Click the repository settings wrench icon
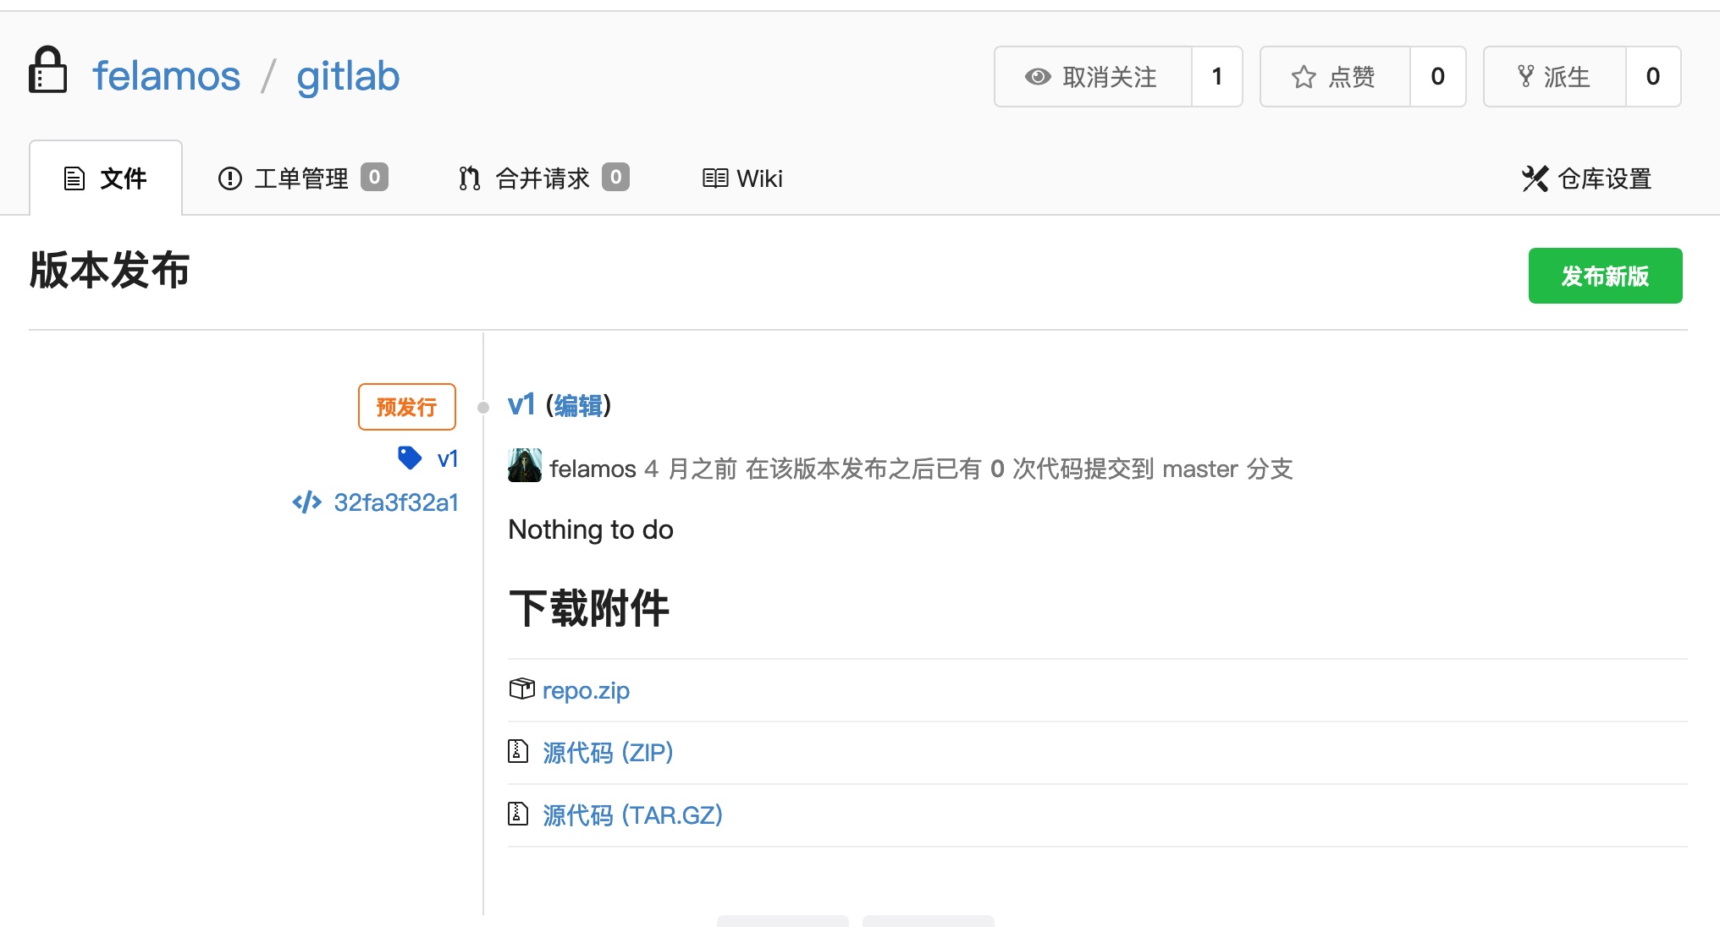The height and width of the screenshot is (927, 1720). 1535,178
